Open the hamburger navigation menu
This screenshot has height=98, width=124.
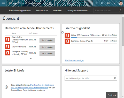tap(3, 3)
